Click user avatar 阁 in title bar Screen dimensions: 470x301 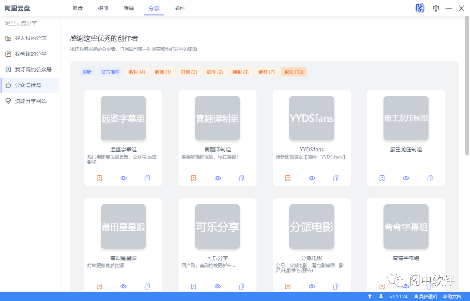(x=420, y=8)
